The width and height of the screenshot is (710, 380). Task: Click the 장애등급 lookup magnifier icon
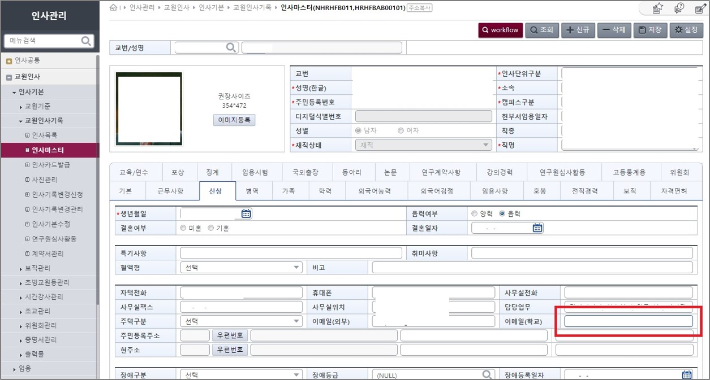tap(487, 374)
